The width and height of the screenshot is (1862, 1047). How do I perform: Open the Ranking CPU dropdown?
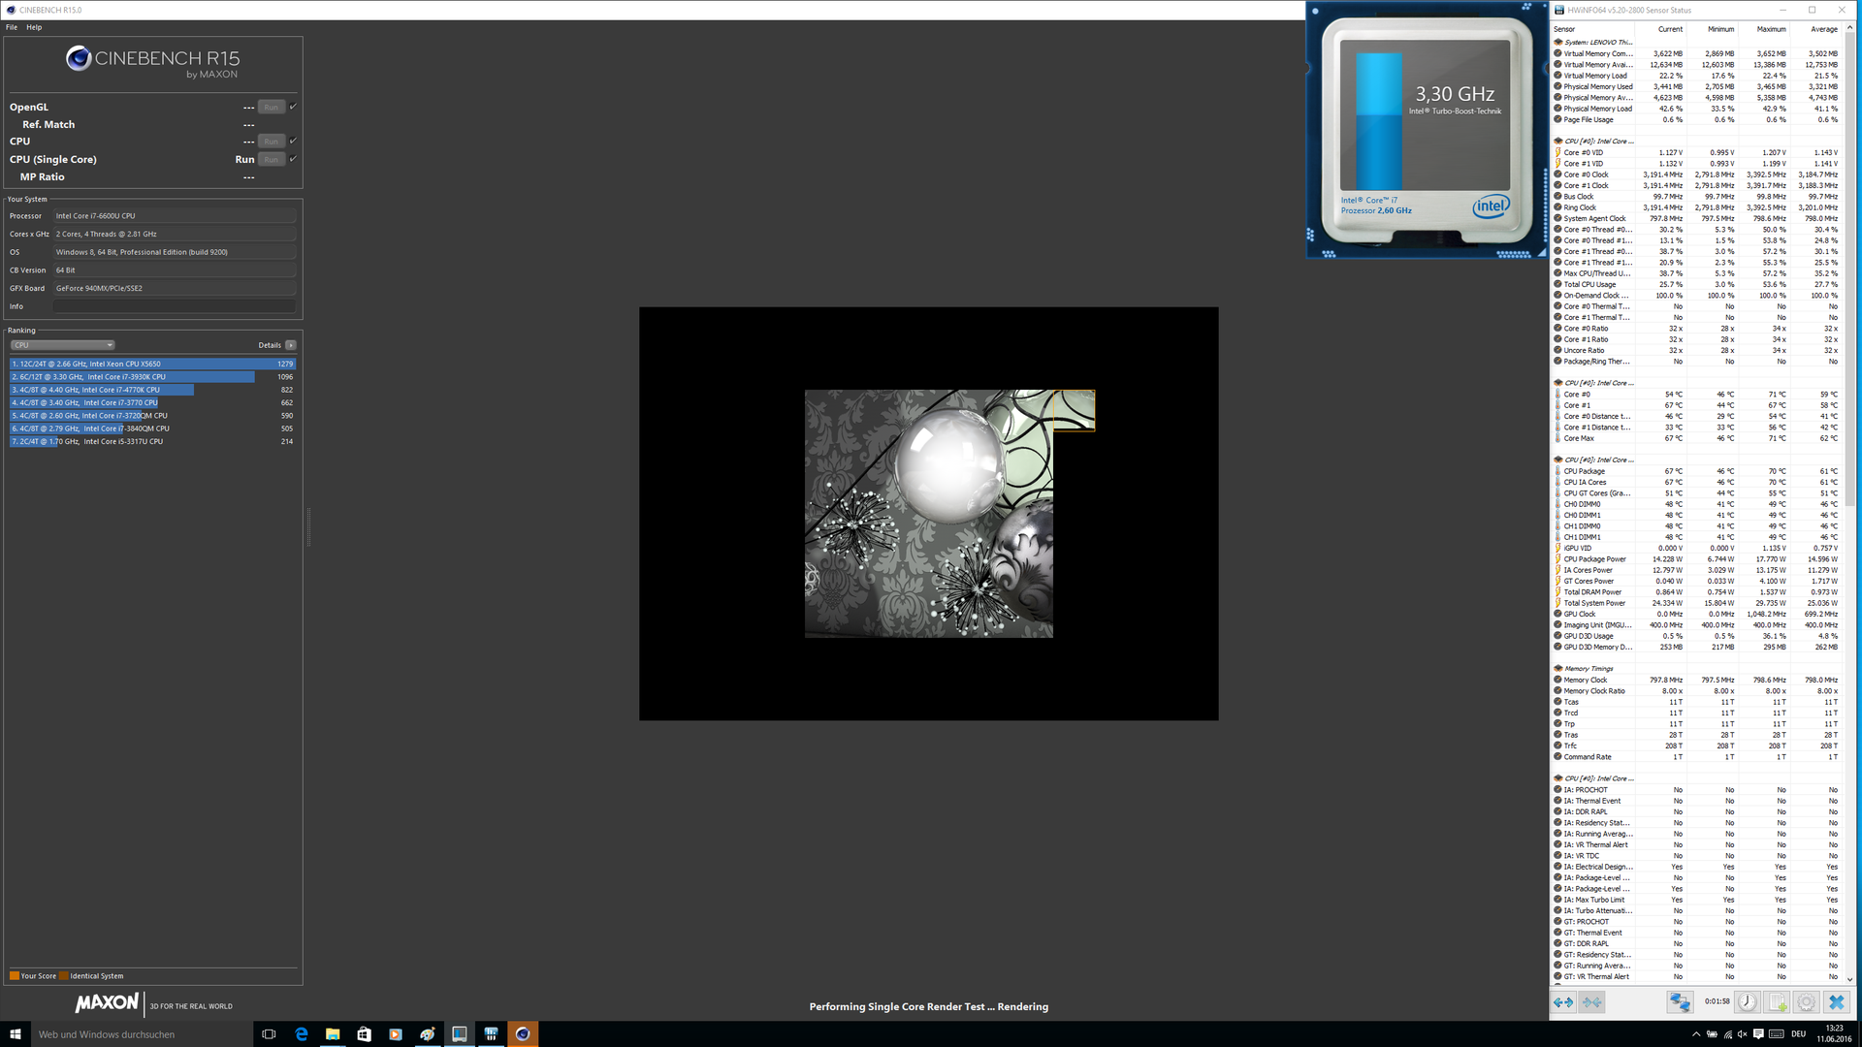click(63, 345)
